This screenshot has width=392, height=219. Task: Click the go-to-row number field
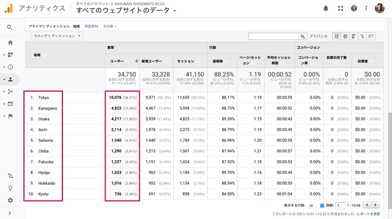click(x=340, y=206)
